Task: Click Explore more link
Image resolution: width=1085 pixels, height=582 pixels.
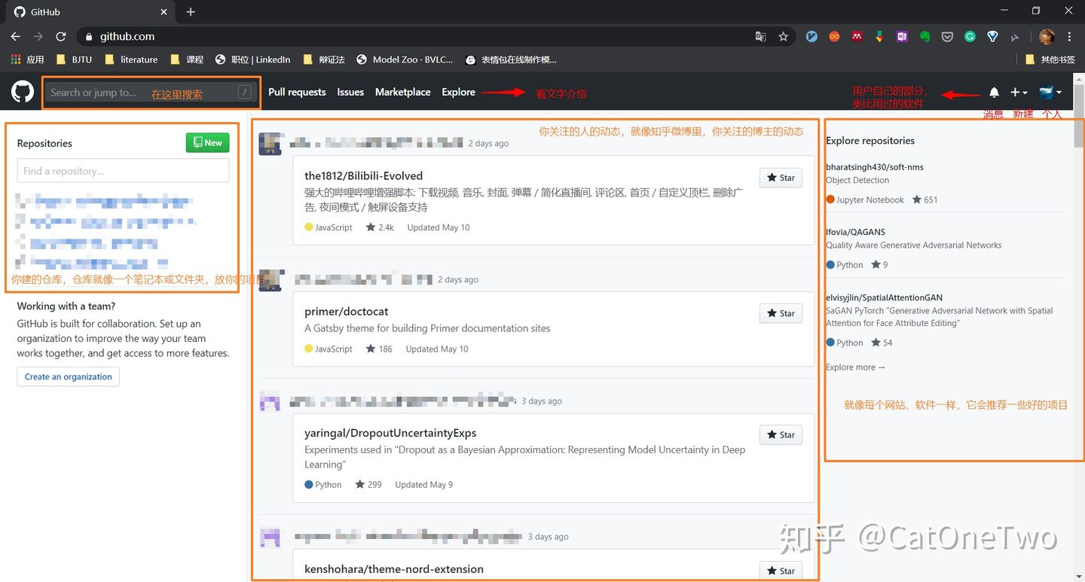Action: point(855,367)
